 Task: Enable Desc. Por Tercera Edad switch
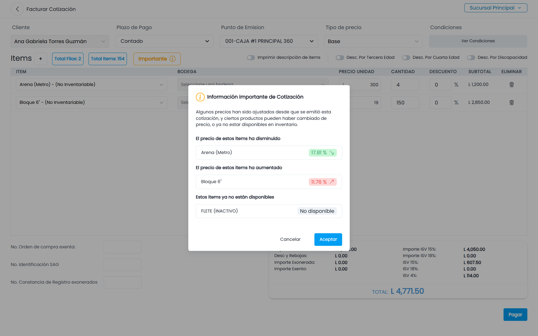pyautogui.click(x=340, y=58)
